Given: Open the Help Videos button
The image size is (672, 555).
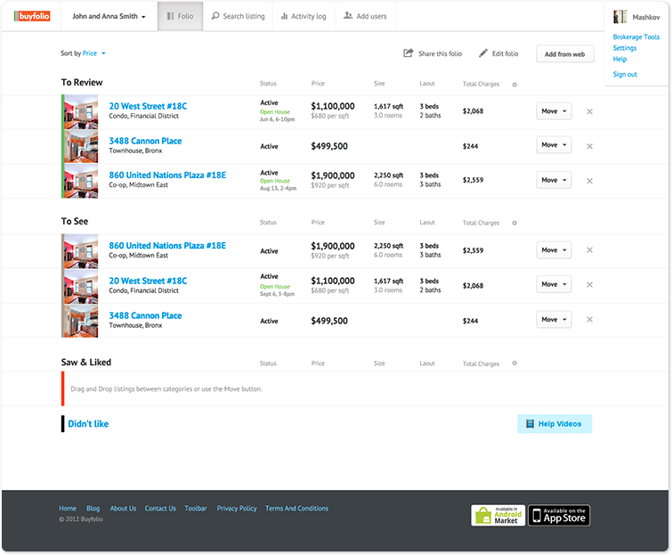Looking at the screenshot, I should tap(554, 424).
